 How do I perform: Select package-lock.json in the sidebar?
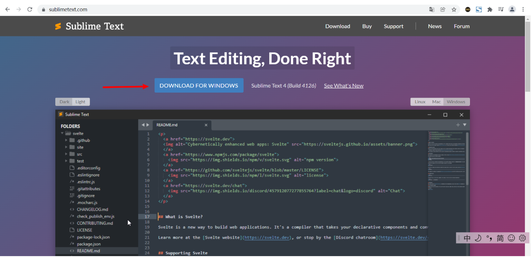coord(93,237)
